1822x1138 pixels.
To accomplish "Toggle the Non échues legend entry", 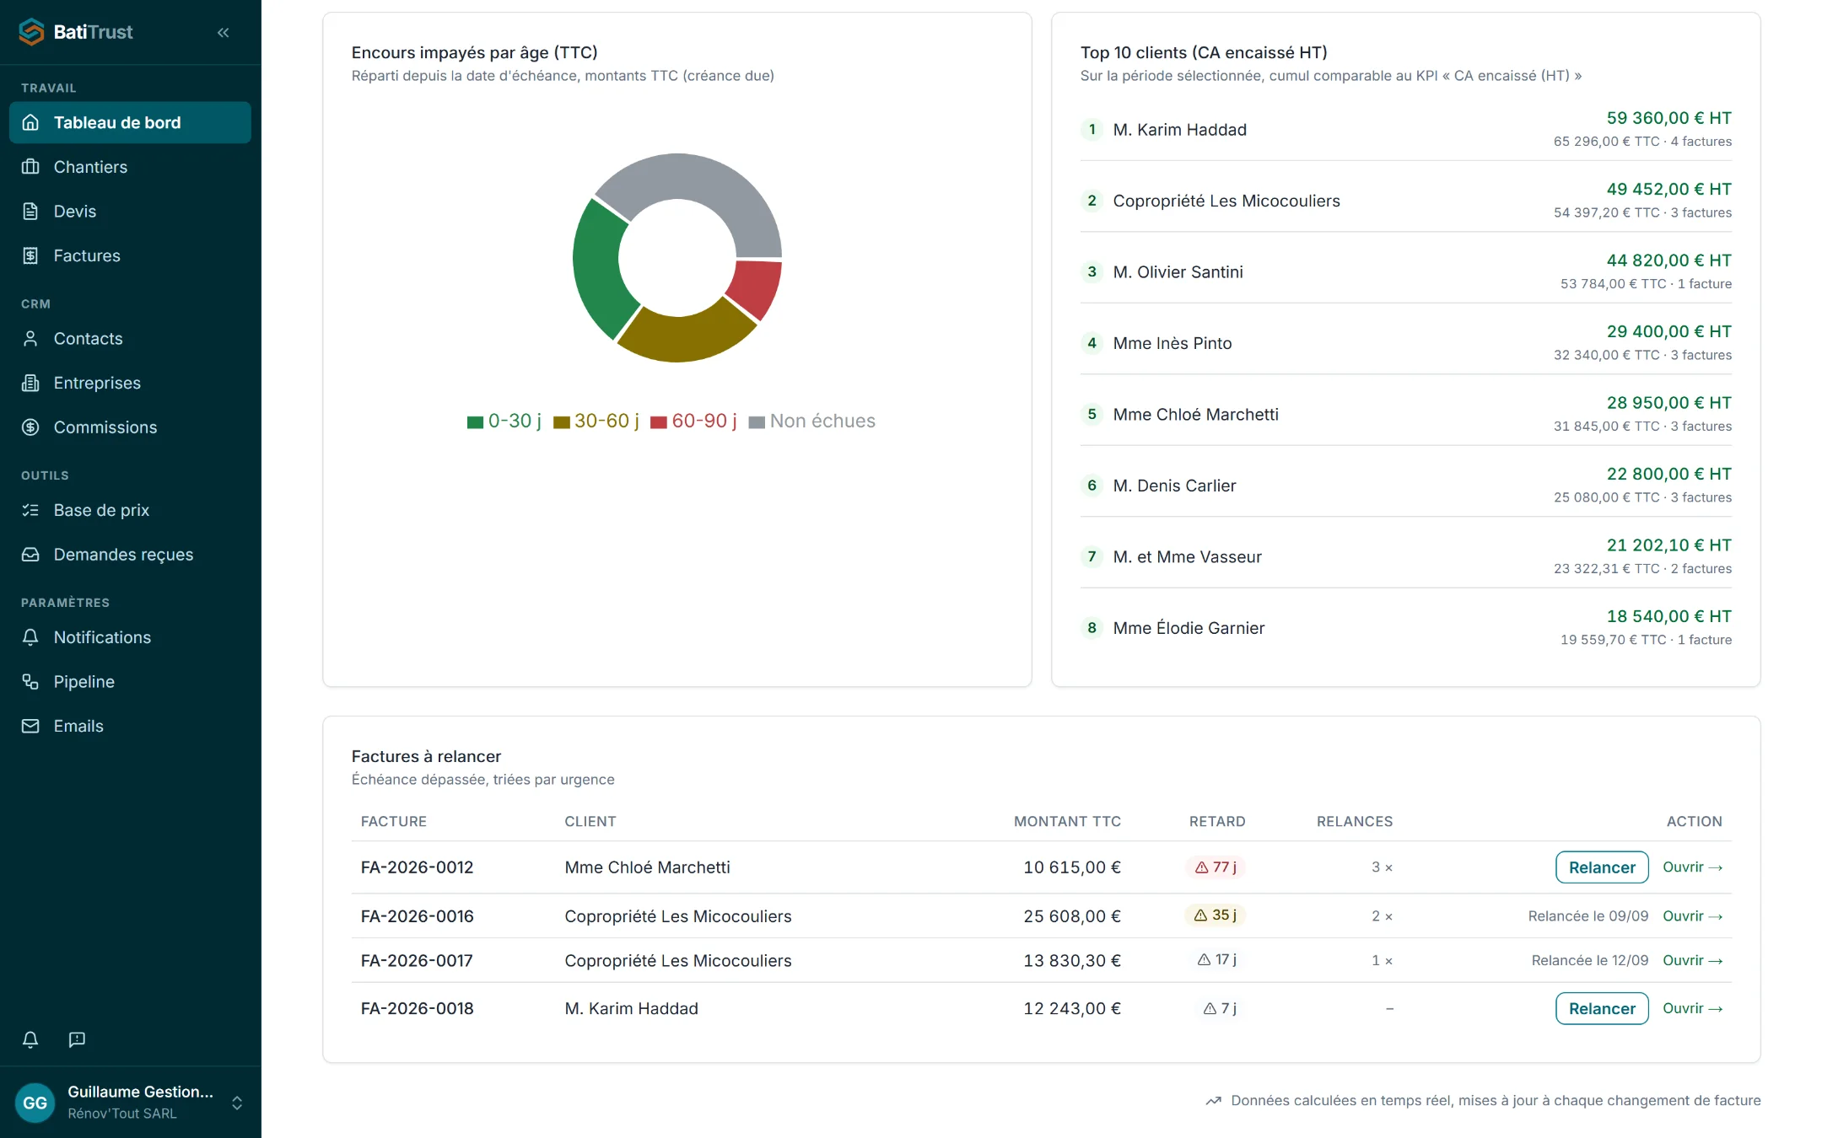I will click(812, 421).
